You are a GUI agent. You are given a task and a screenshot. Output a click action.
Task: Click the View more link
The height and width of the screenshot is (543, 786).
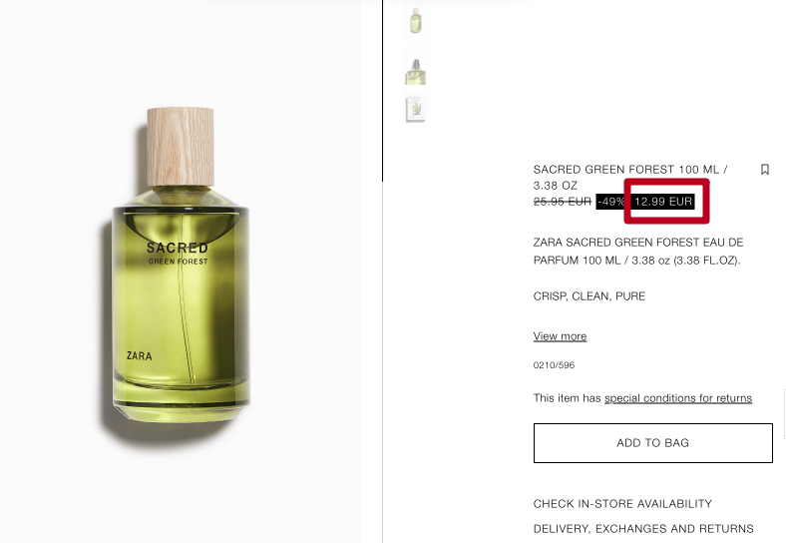560,336
